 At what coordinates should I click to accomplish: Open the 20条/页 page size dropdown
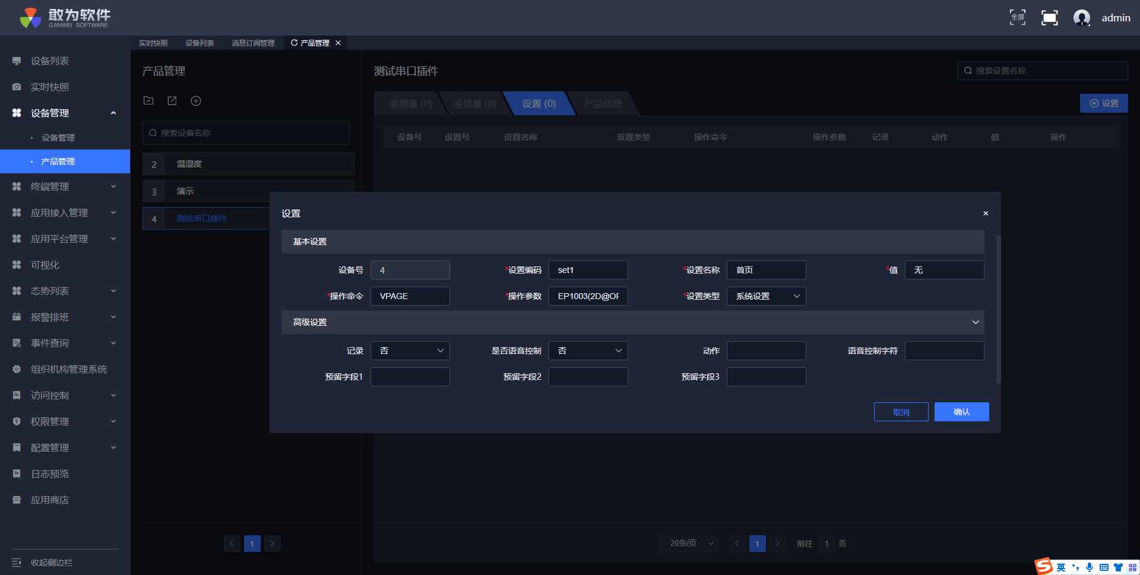click(x=689, y=544)
